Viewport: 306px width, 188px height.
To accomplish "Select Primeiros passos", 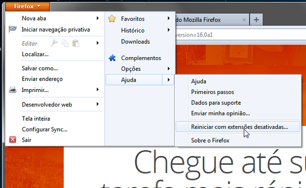I will pos(213,92).
